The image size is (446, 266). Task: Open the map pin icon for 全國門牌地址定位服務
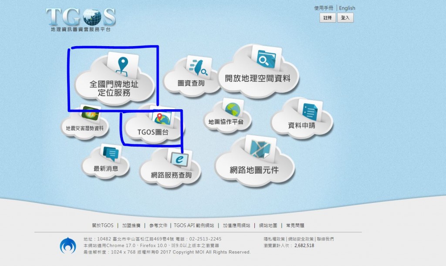pos(123,66)
